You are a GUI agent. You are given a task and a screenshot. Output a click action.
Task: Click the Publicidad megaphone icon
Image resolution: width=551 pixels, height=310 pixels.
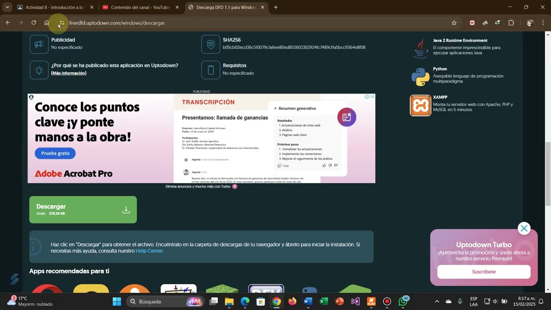coord(39,44)
